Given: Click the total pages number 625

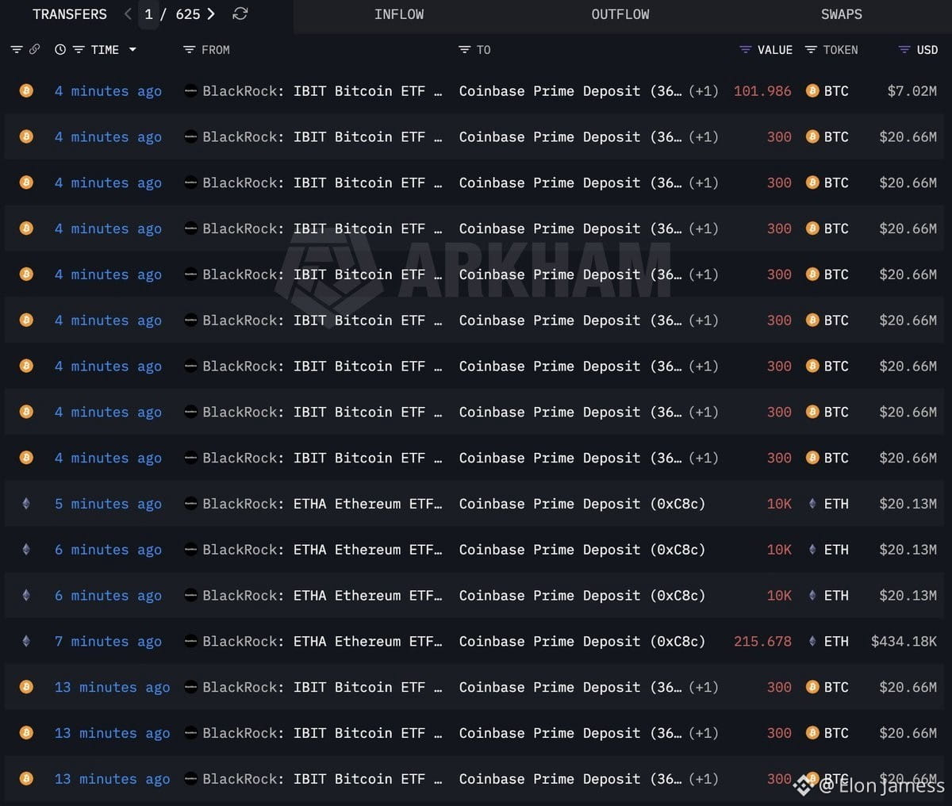Looking at the screenshot, I should 188,14.
